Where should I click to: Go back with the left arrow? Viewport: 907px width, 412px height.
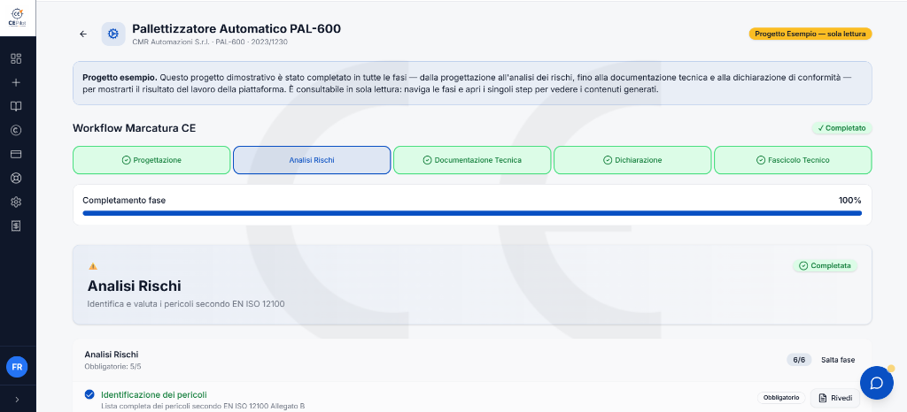pyautogui.click(x=83, y=34)
